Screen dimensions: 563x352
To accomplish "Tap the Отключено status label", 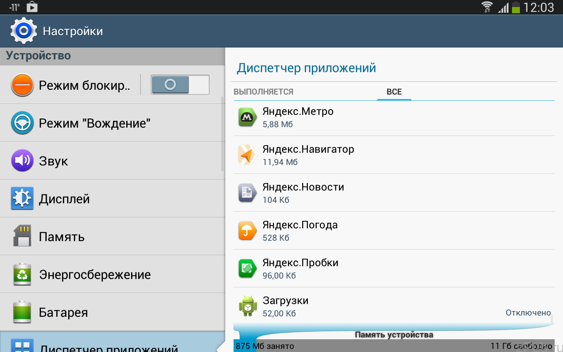I will [x=528, y=313].
